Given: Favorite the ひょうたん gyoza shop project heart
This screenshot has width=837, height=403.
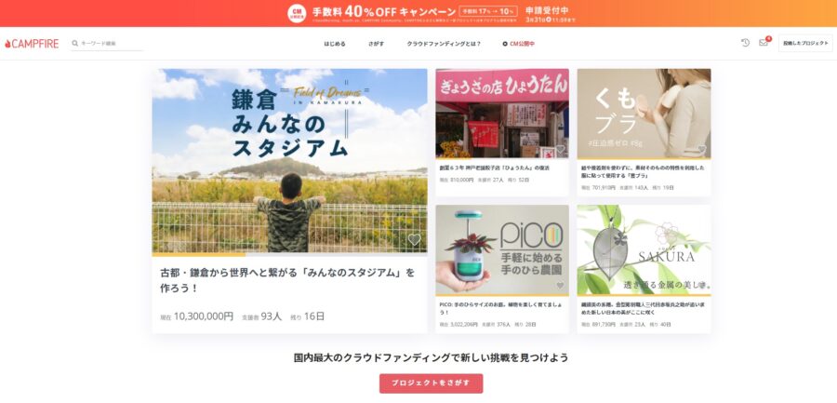Looking at the screenshot, I should click(560, 149).
